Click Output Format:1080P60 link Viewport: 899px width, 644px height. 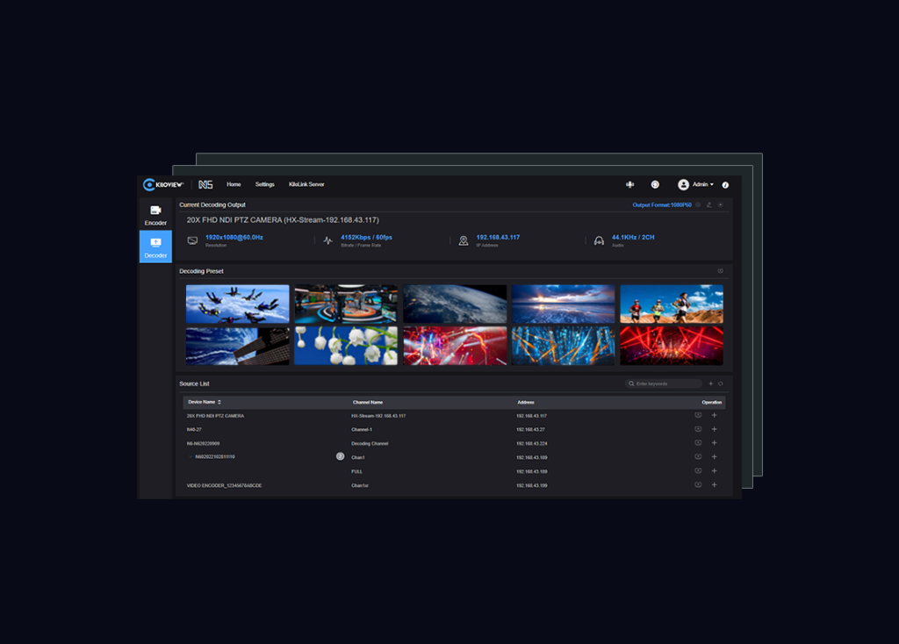pyautogui.click(x=661, y=204)
